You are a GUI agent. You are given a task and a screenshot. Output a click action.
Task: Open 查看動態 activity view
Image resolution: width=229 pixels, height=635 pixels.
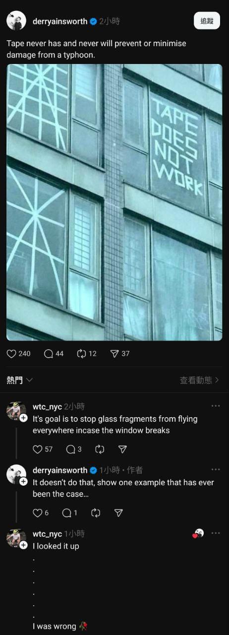pos(199,380)
